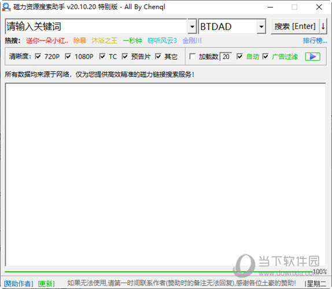
Task: Expand the BTDAD source dropdown
Action: [261, 27]
